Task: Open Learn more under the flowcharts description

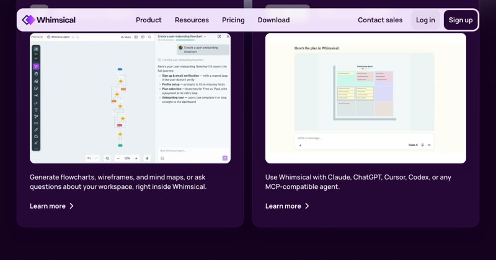Action: pyautogui.click(x=52, y=206)
